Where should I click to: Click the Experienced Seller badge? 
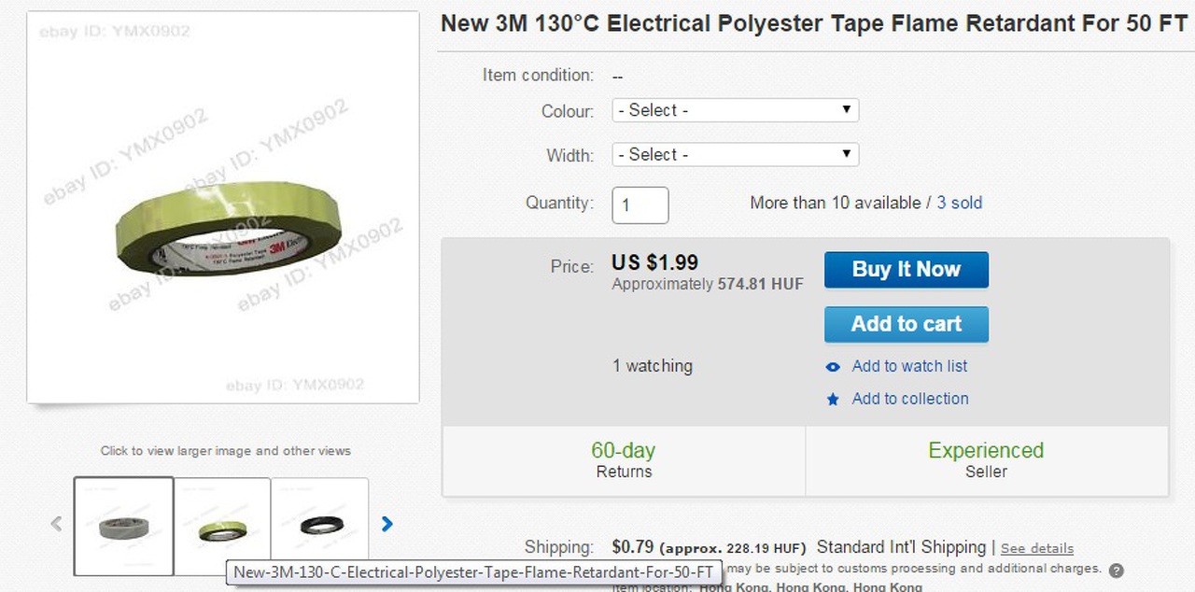pos(986,460)
